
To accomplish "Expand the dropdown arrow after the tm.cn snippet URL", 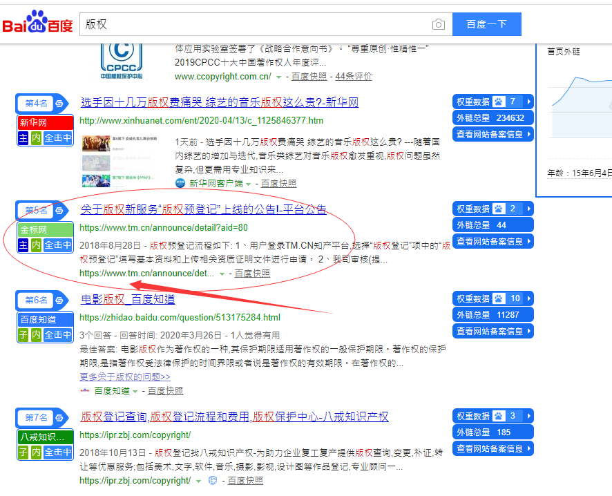I will (222, 274).
